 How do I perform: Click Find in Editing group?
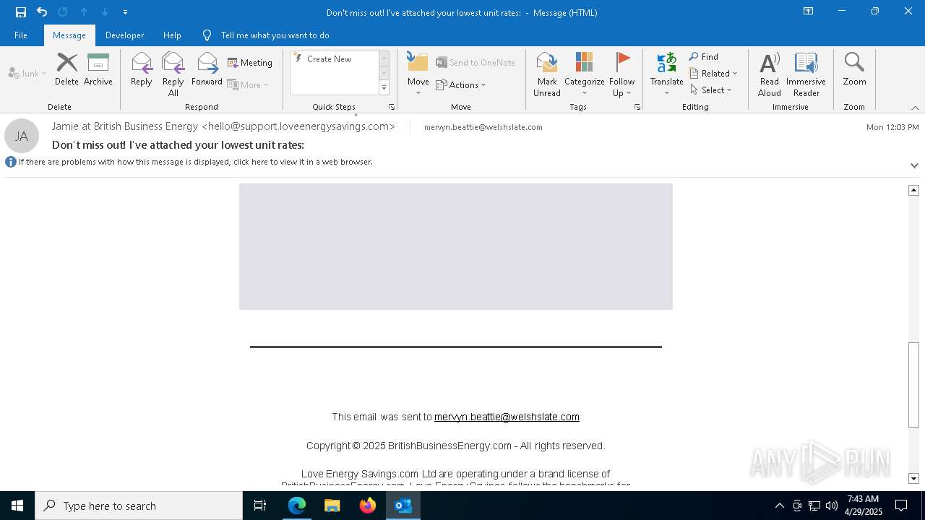click(704, 57)
